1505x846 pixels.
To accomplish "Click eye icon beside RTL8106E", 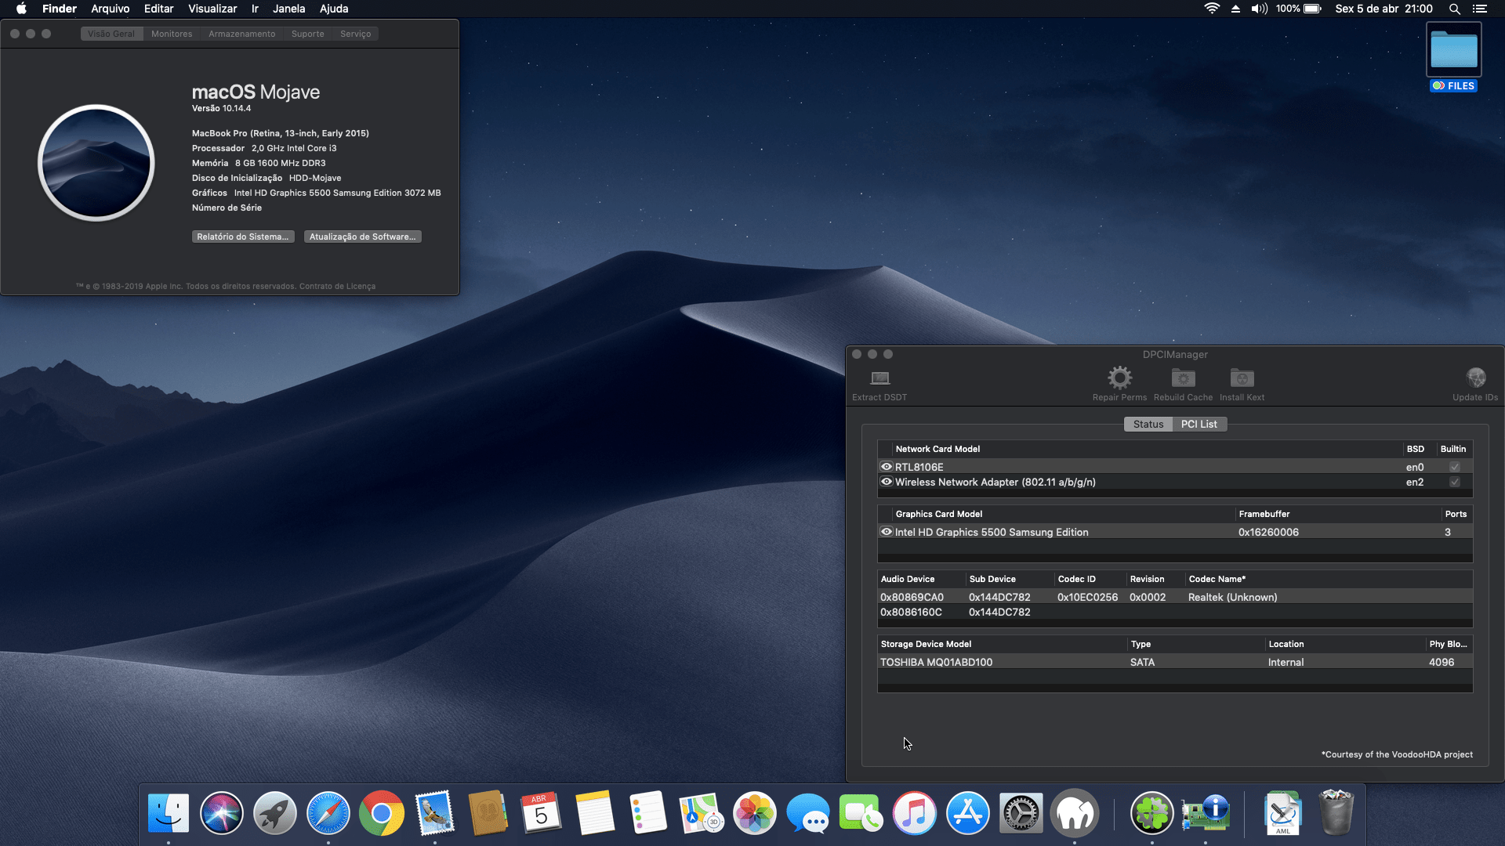I will (x=887, y=467).
